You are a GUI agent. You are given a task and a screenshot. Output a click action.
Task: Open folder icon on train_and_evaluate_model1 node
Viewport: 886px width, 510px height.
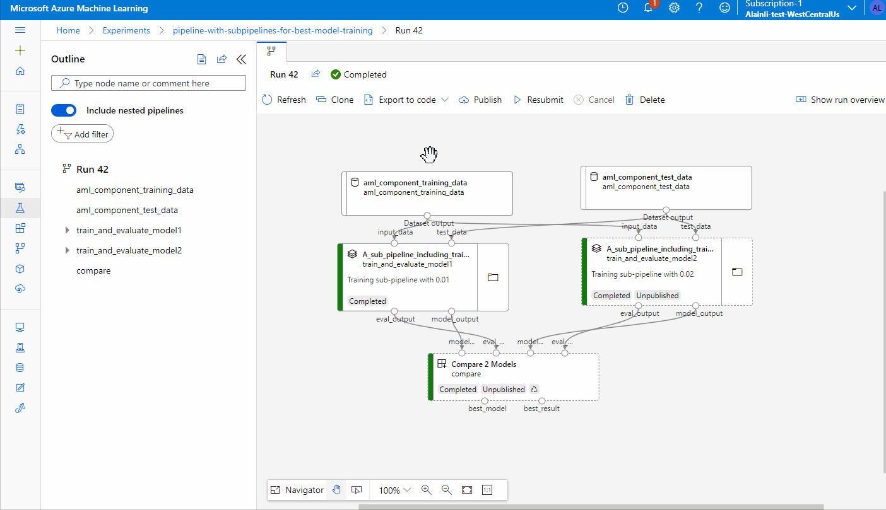point(493,277)
